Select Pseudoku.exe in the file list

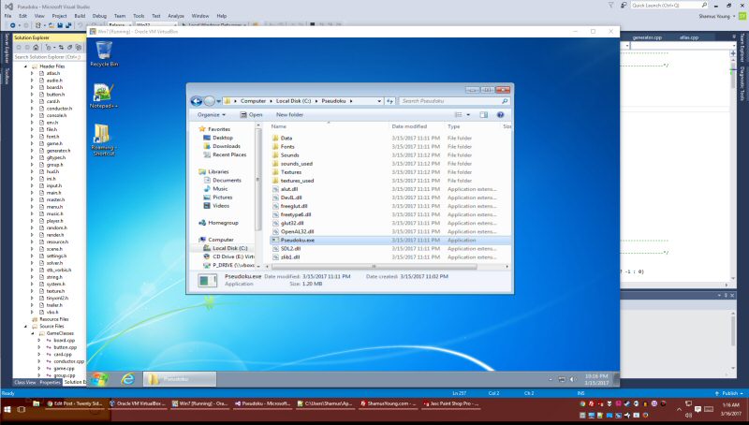coord(389,241)
